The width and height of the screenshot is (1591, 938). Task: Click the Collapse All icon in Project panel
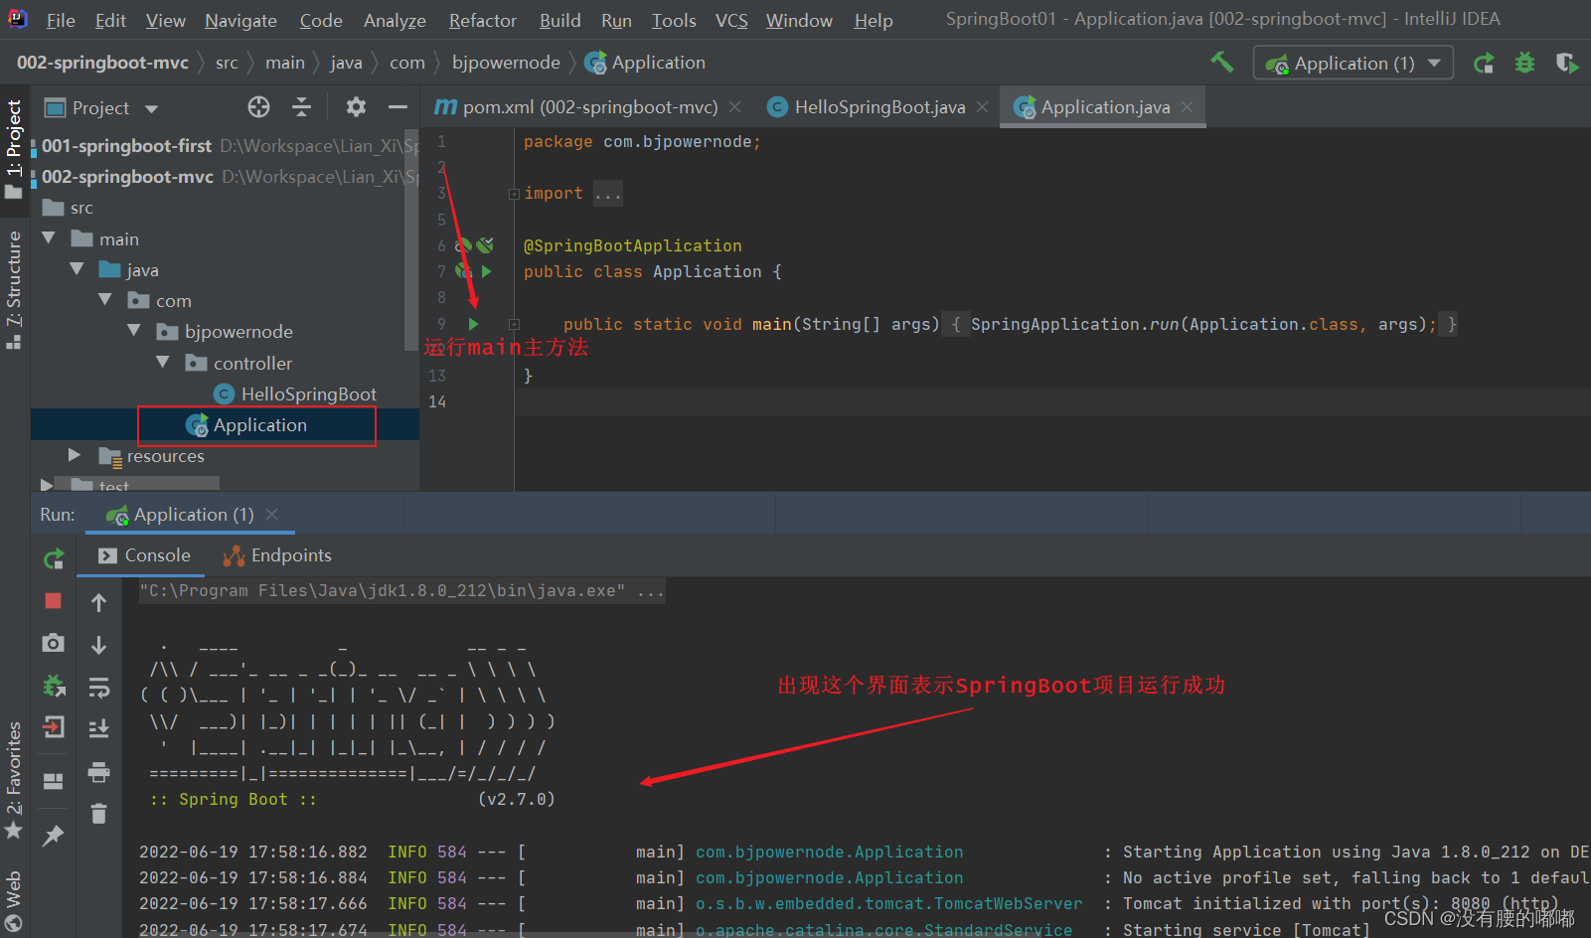click(x=302, y=107)
